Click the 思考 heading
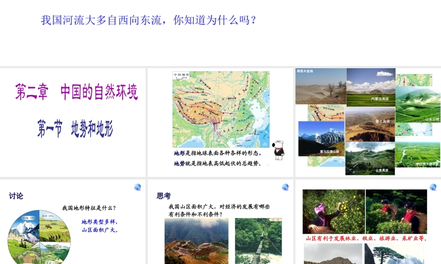The image size is (441, 264). 164,196
